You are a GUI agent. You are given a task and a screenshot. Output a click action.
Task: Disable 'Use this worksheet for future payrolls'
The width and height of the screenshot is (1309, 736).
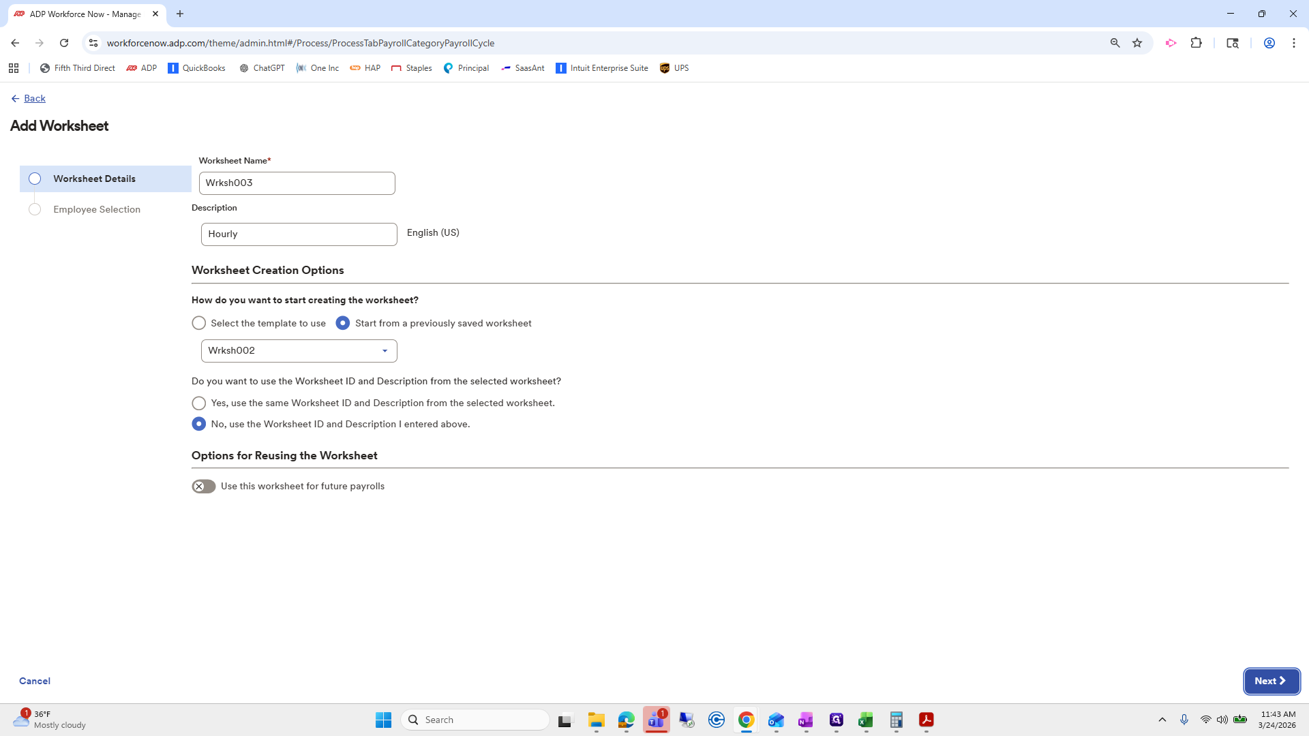point(203,486)
